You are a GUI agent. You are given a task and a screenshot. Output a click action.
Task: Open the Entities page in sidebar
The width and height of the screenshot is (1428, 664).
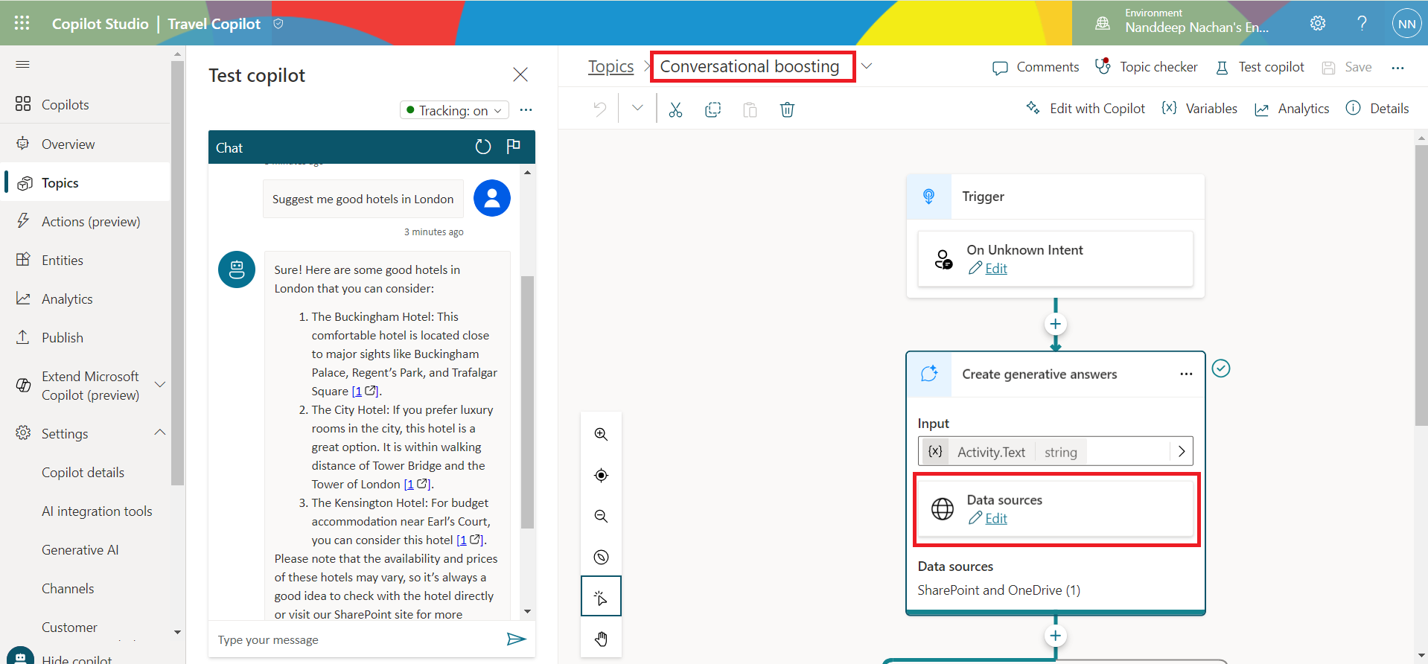63,261
